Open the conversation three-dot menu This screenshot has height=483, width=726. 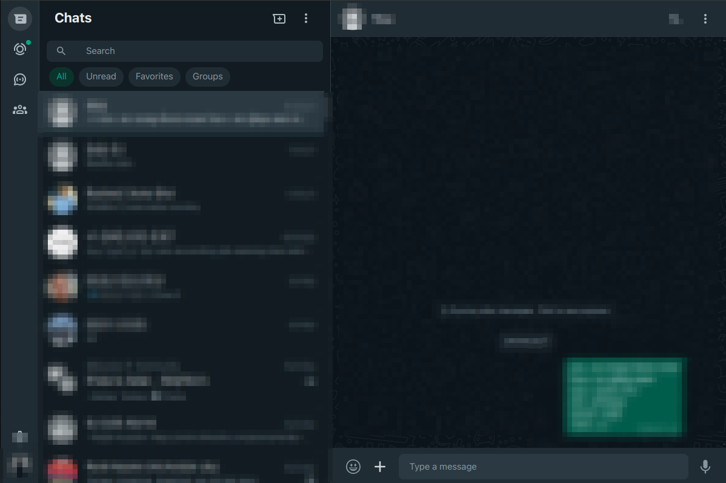click(705, 19)
